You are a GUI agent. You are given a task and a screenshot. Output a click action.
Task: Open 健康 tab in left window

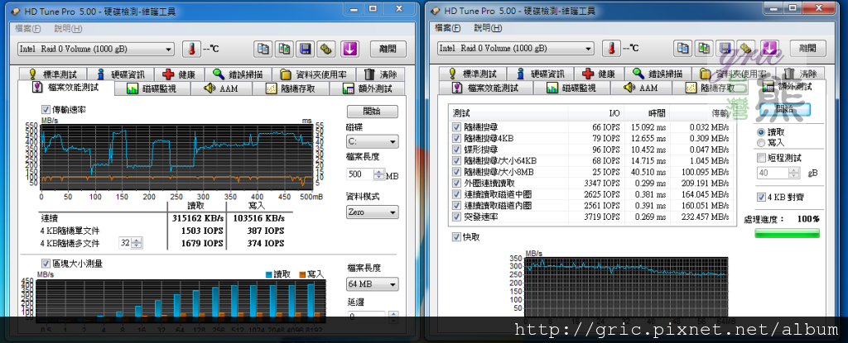pyautogui.click(x=180, y=74)
